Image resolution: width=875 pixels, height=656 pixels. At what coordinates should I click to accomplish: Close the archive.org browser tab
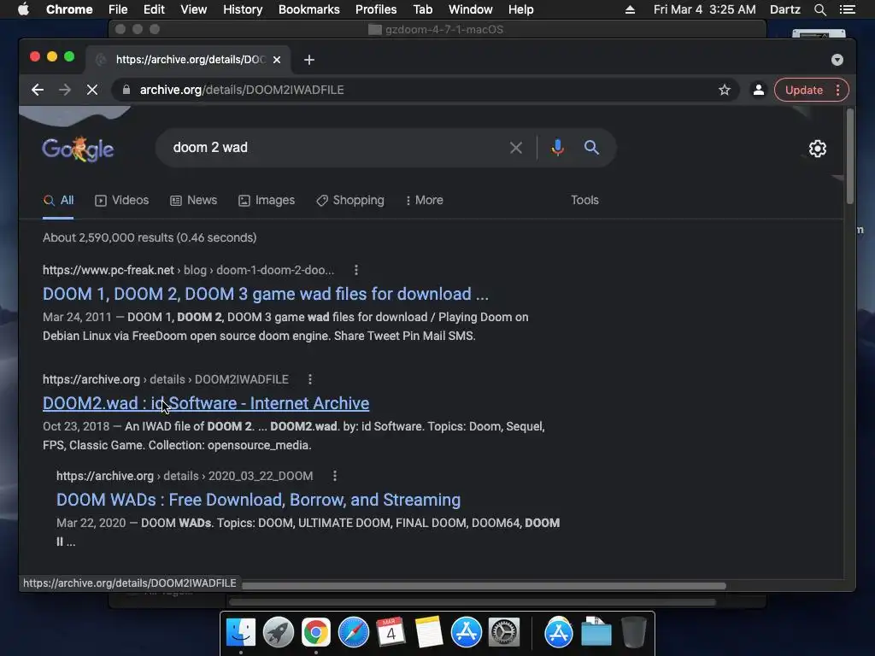pos(277,60)
